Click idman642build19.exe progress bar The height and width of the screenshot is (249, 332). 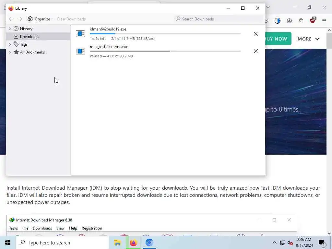[x=165, y=34]
